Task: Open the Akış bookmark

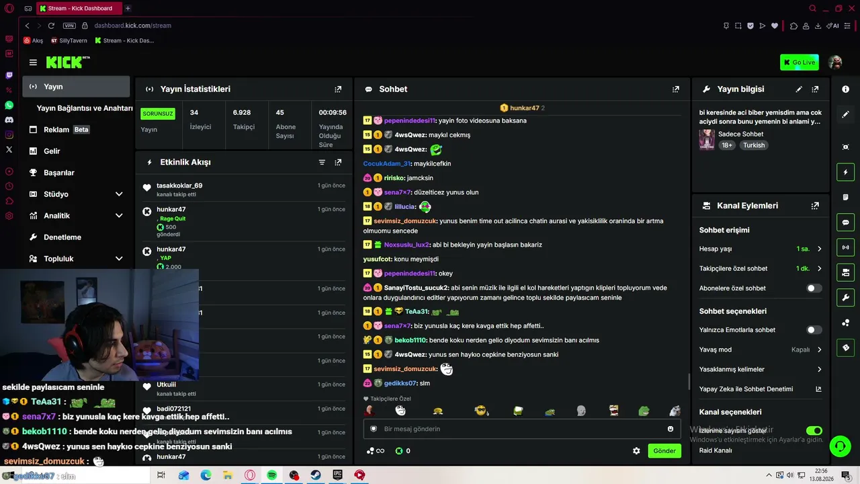Action: tap(33, 40)
